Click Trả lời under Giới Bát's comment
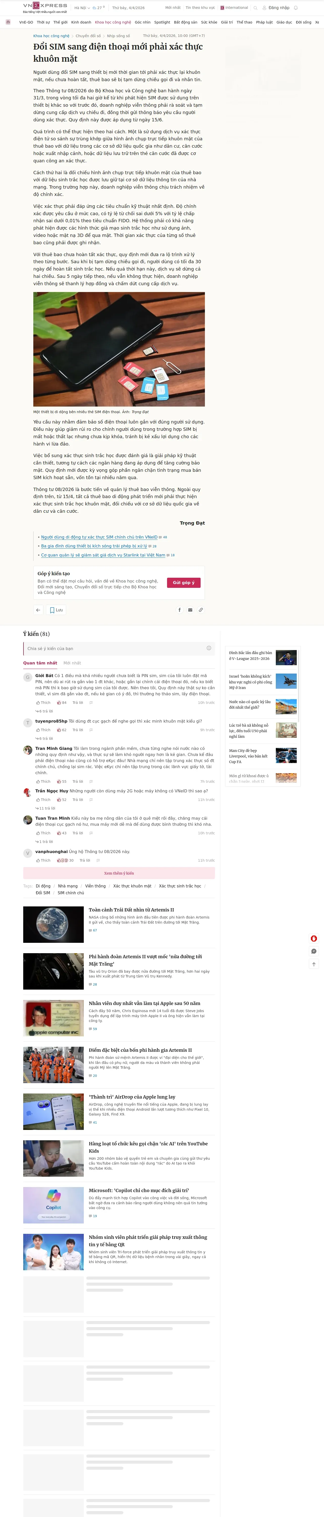The width and height of the screenshot is (324, 1517). [x=78, y=703]
